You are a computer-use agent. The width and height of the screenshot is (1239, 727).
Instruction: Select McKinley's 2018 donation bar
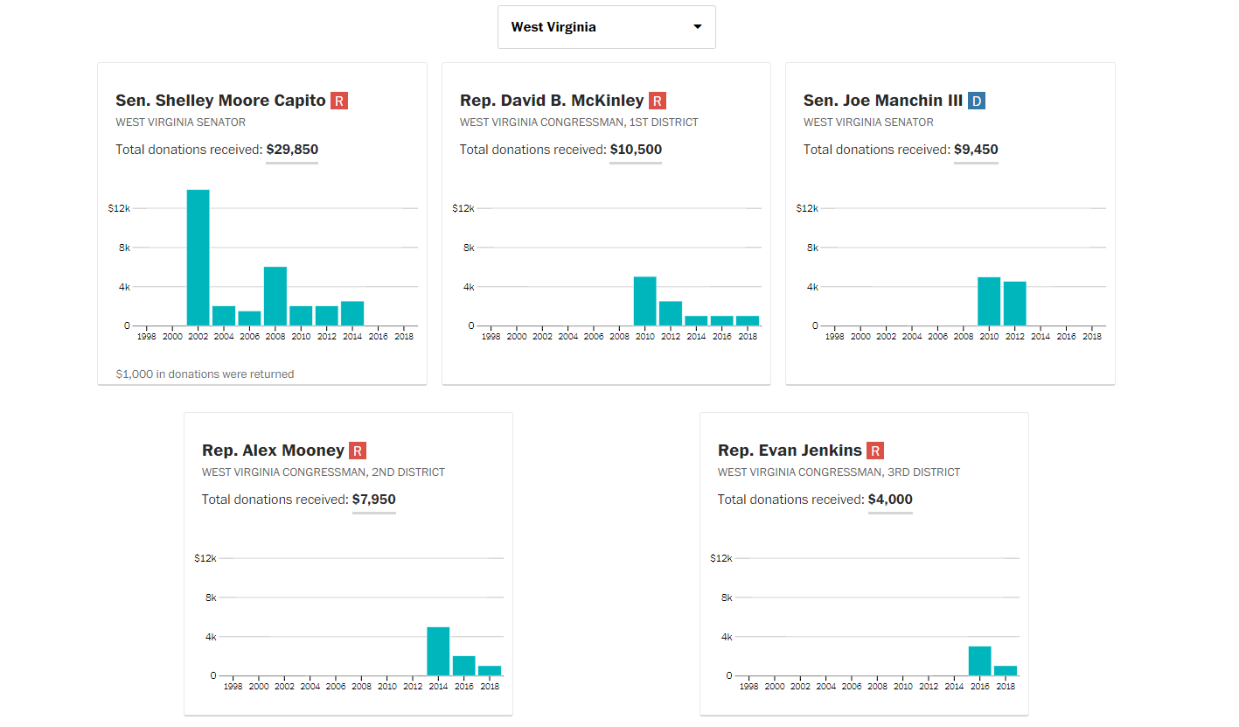[x=748, y=320]
